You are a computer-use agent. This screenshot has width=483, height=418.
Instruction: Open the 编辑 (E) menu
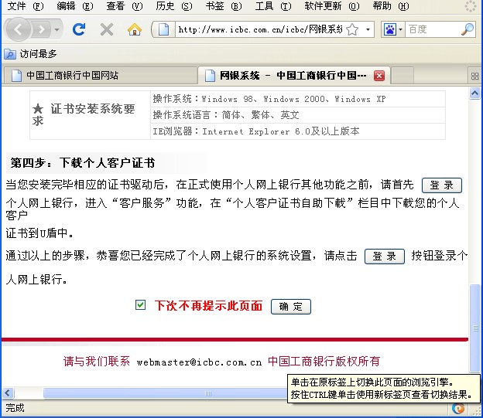pos(75,6)
